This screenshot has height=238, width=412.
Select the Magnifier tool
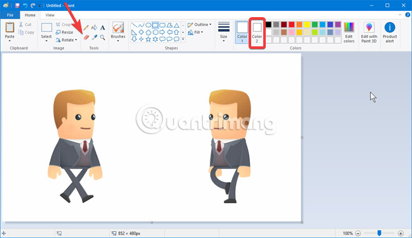(102, 37)
